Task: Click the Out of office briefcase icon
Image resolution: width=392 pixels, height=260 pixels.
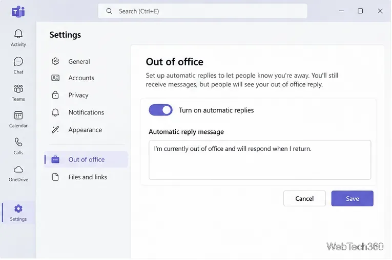Action: click(55, 159)
